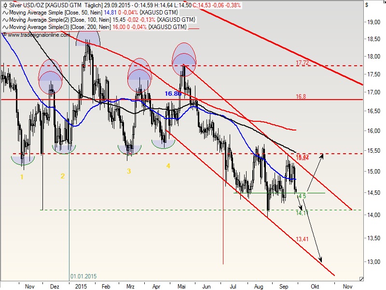Click the 16,00 200-day average value
386x290 pixels.
coord(119,27)
